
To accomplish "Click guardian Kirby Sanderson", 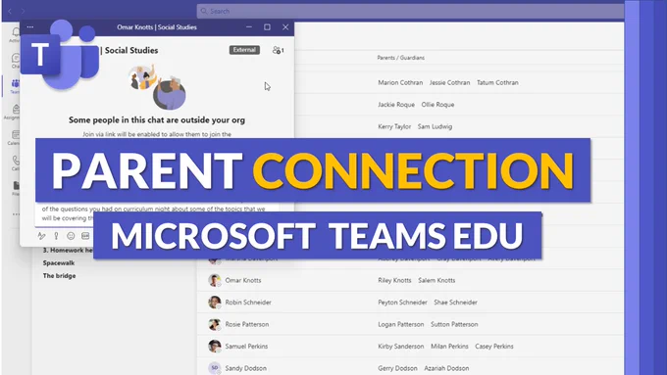I will pos(401,347).
